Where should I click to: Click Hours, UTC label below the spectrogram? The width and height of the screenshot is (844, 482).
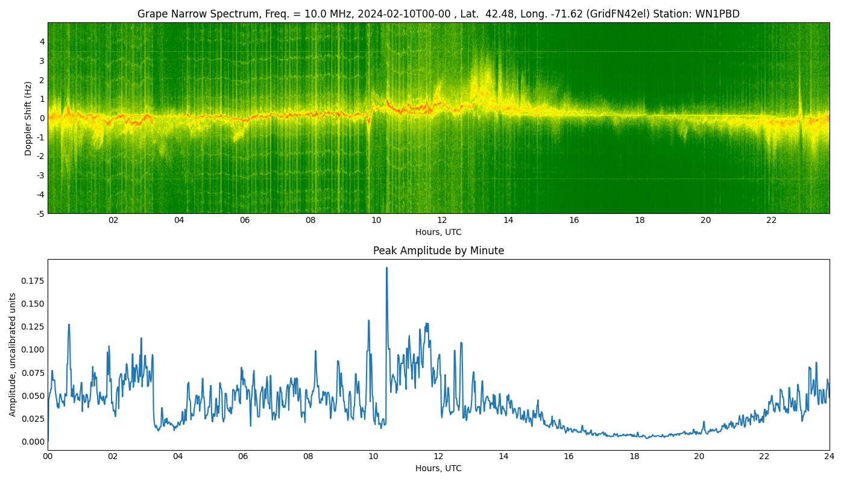[x=438, y=232]
